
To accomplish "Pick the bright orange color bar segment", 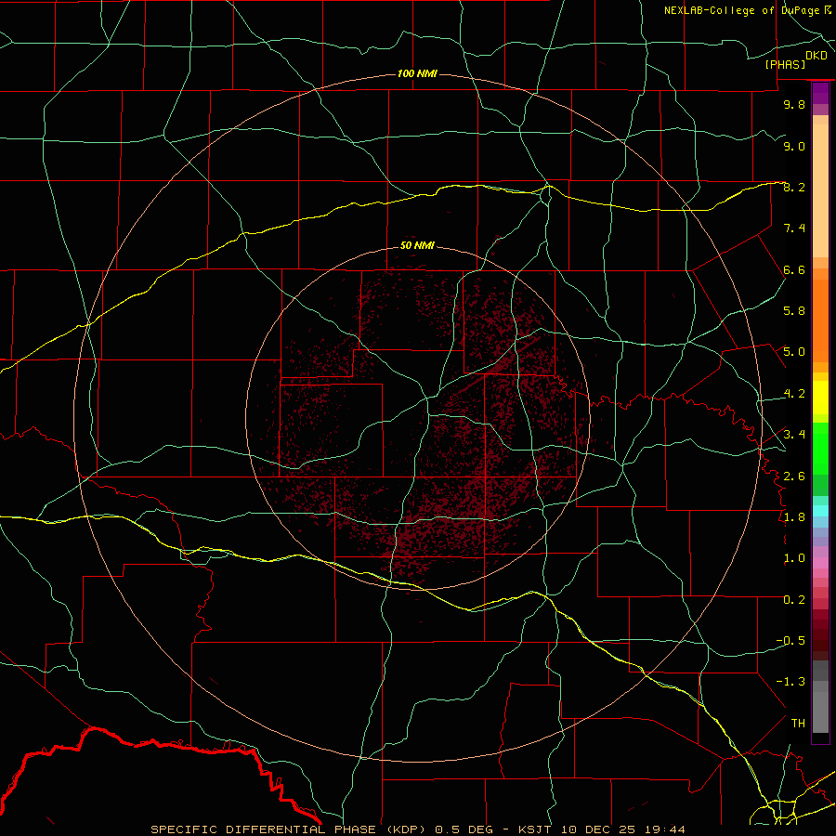I will click(820, 321).
